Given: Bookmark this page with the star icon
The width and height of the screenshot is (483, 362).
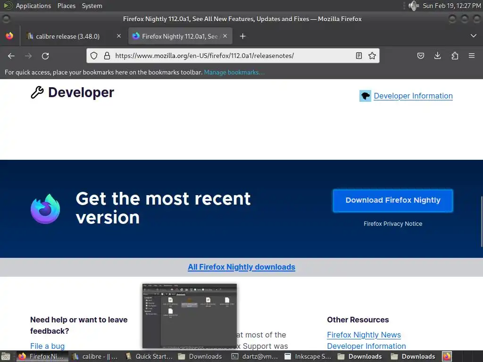Looking at the screenshot, I should [x=372, y=56].
